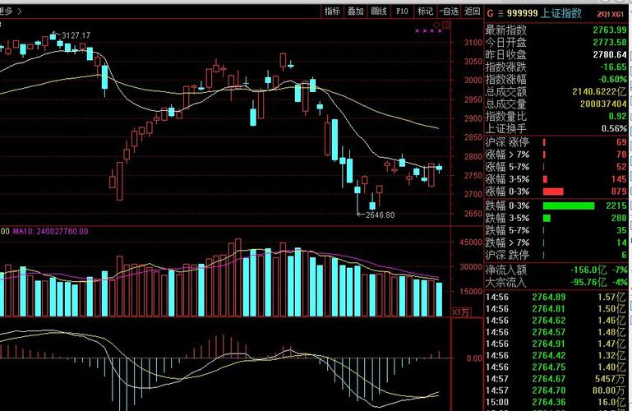Select the 标记 mark menu item

(425, 12)
